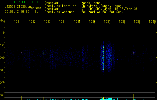Select antenna text 5el Yagi Az 280 for Seoul
This screenshot has width=157, height=100.
pyautogui.click(x=103, y=12)
